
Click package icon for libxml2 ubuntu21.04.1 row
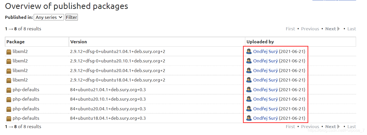[x=9, y=52]
